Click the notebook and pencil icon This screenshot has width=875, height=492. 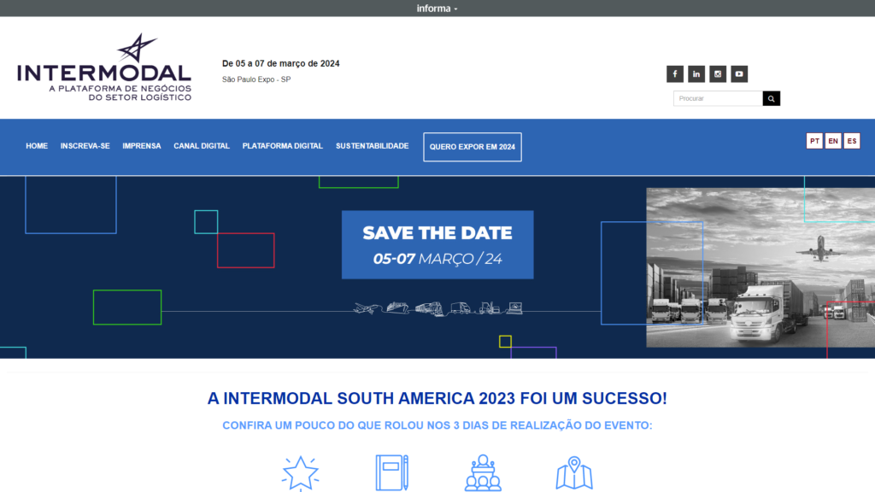coord(391,473)
